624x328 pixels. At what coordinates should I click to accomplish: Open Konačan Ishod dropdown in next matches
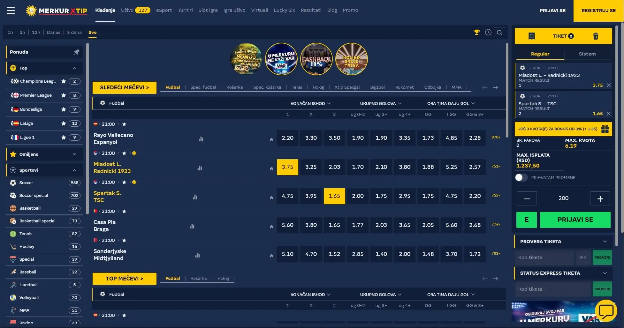pos(310,103)
